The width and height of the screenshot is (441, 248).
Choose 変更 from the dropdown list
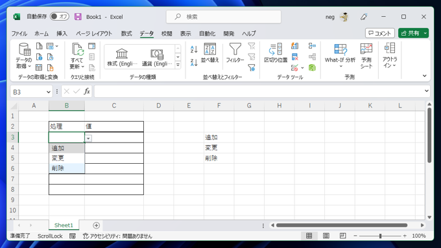click(x=67, y=158)
